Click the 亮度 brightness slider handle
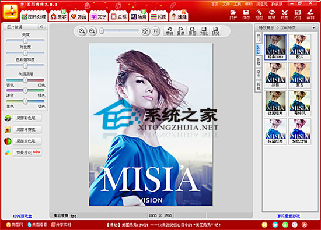The width and height of the screenshot is (321, 230). coord(25,41)
